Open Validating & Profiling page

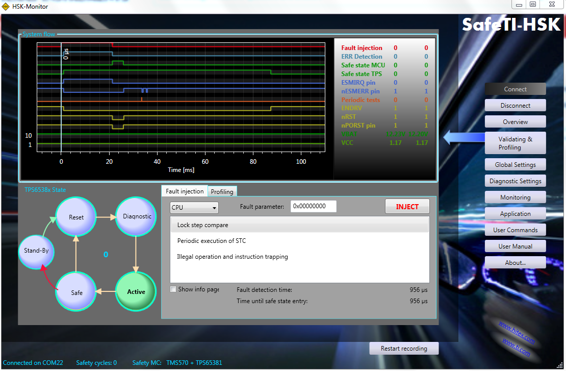tap(515, 143)
